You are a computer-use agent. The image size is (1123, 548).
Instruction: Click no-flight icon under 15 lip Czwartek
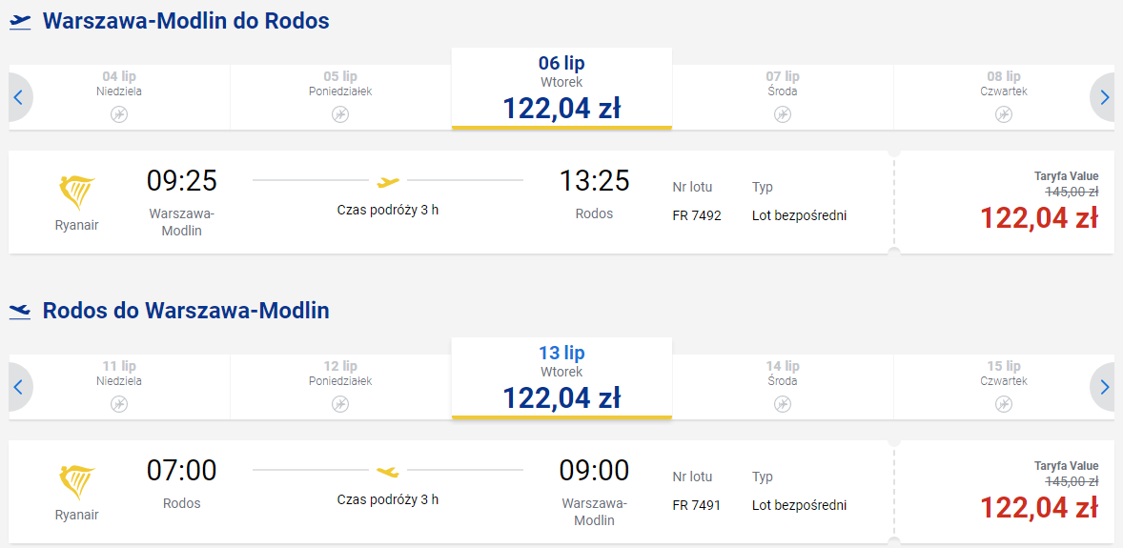click(1004, 404)
